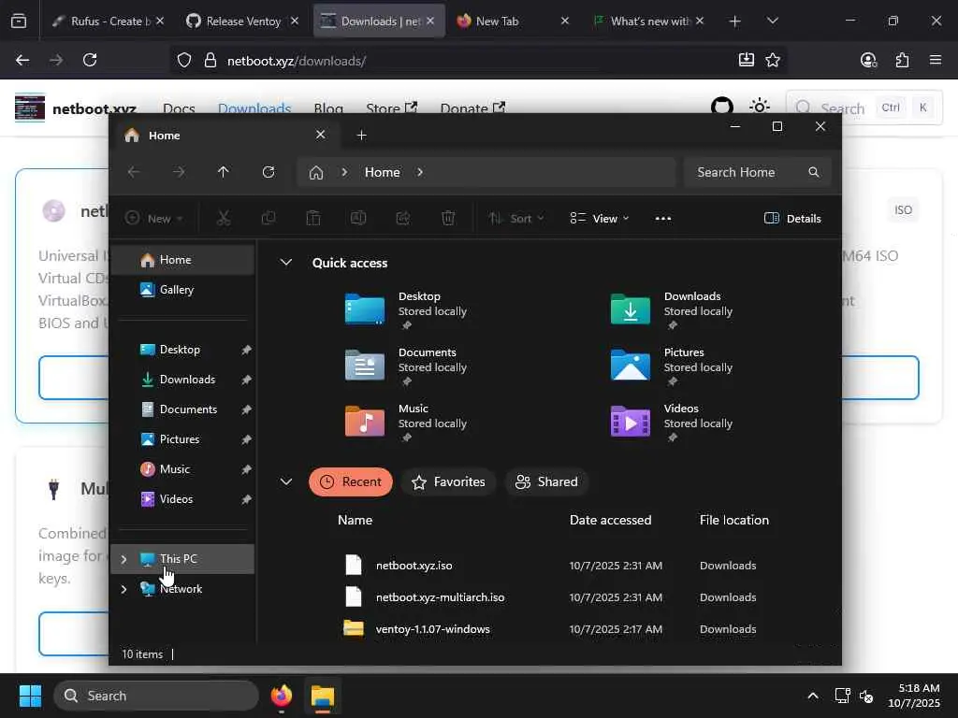Viewport: 958px width, 718px height.
Task: Open the New dropdown in Explorer
Action: [154, 219]
